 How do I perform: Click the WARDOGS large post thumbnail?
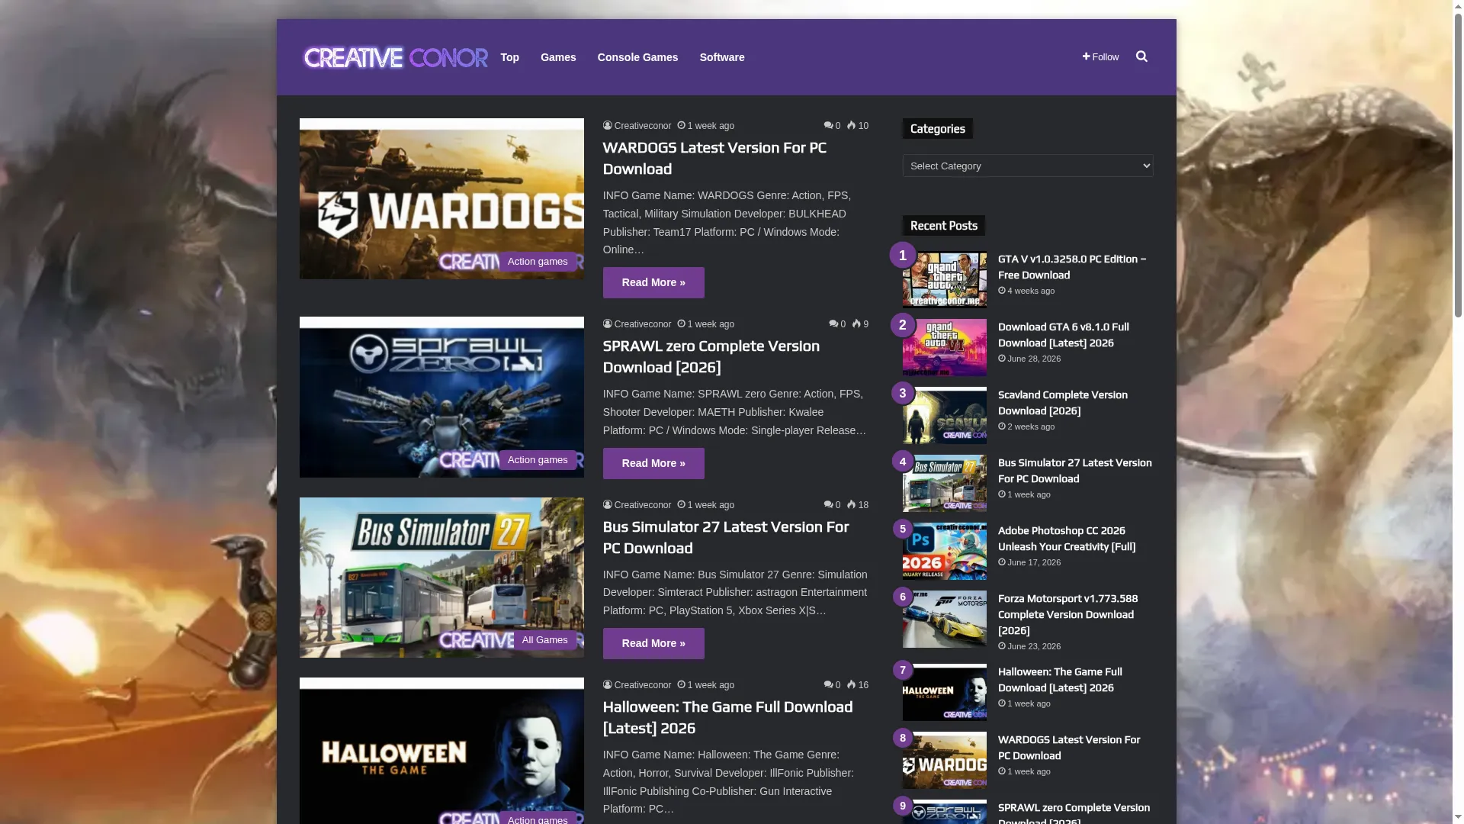441,198
